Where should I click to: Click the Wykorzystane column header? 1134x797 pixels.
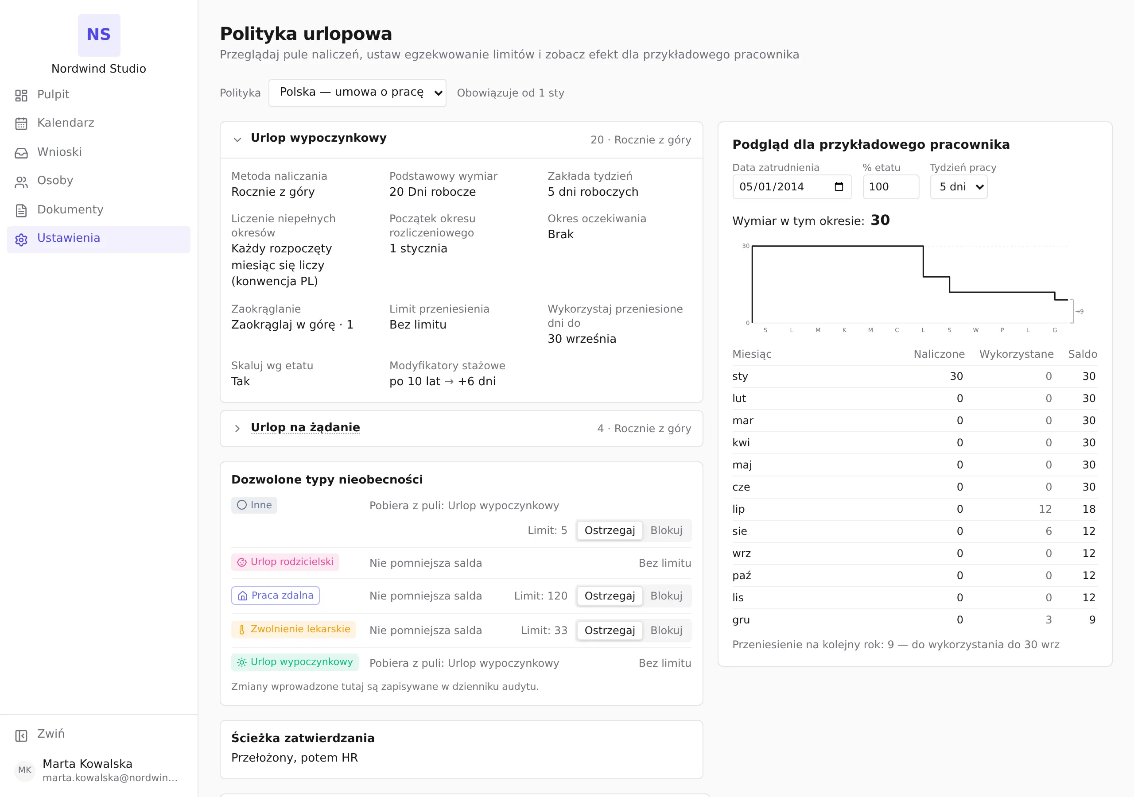[x=1017, y=354]
